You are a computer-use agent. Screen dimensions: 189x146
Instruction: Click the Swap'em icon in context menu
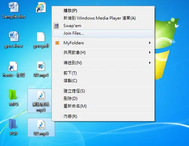point(56,26)
